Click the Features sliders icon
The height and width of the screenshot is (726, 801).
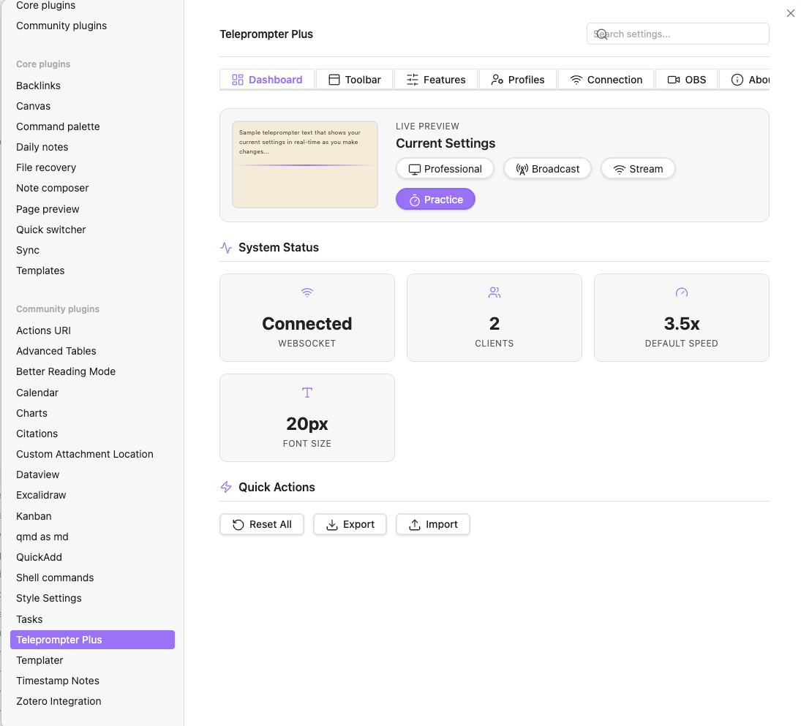click(x=413, y=80)
